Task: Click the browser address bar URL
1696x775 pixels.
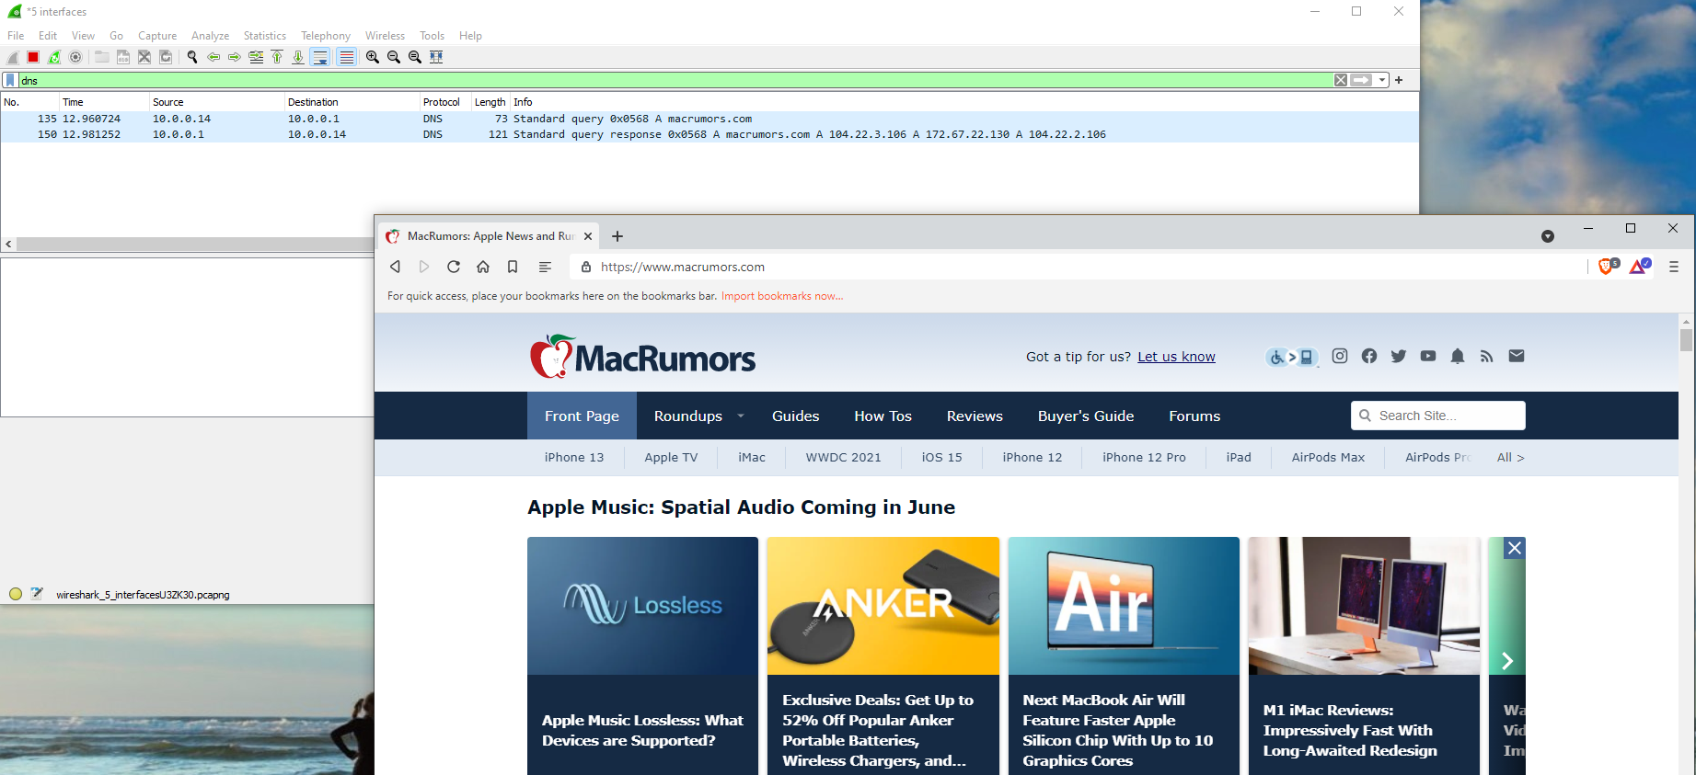Action: 683,267
